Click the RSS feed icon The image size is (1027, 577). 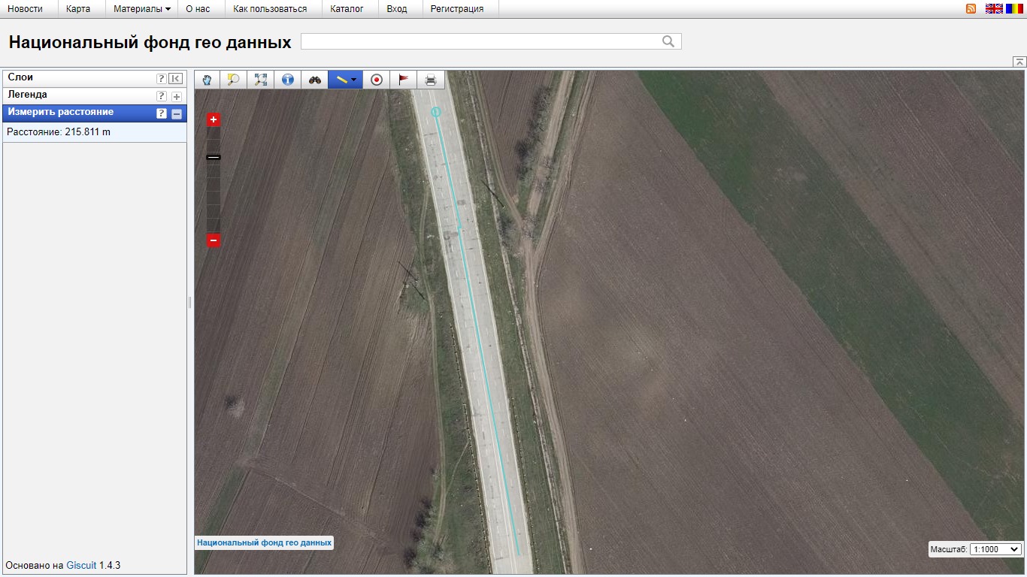click(971, 9)
